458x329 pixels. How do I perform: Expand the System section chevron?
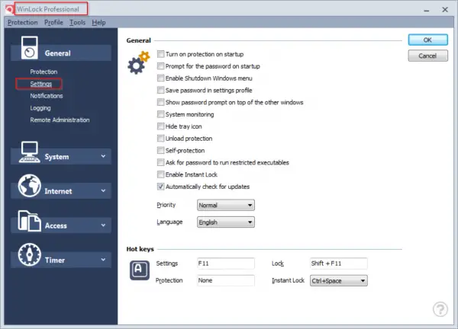click(103, 156)
